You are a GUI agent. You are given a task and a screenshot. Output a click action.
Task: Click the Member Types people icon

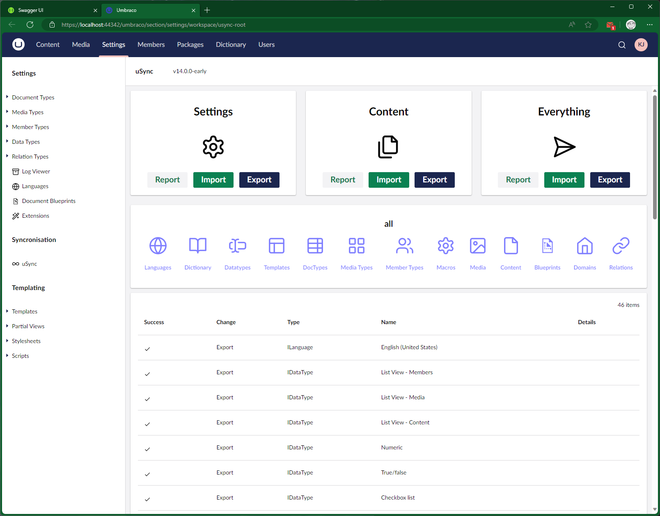pyautogui.click(x=405, y=246)
